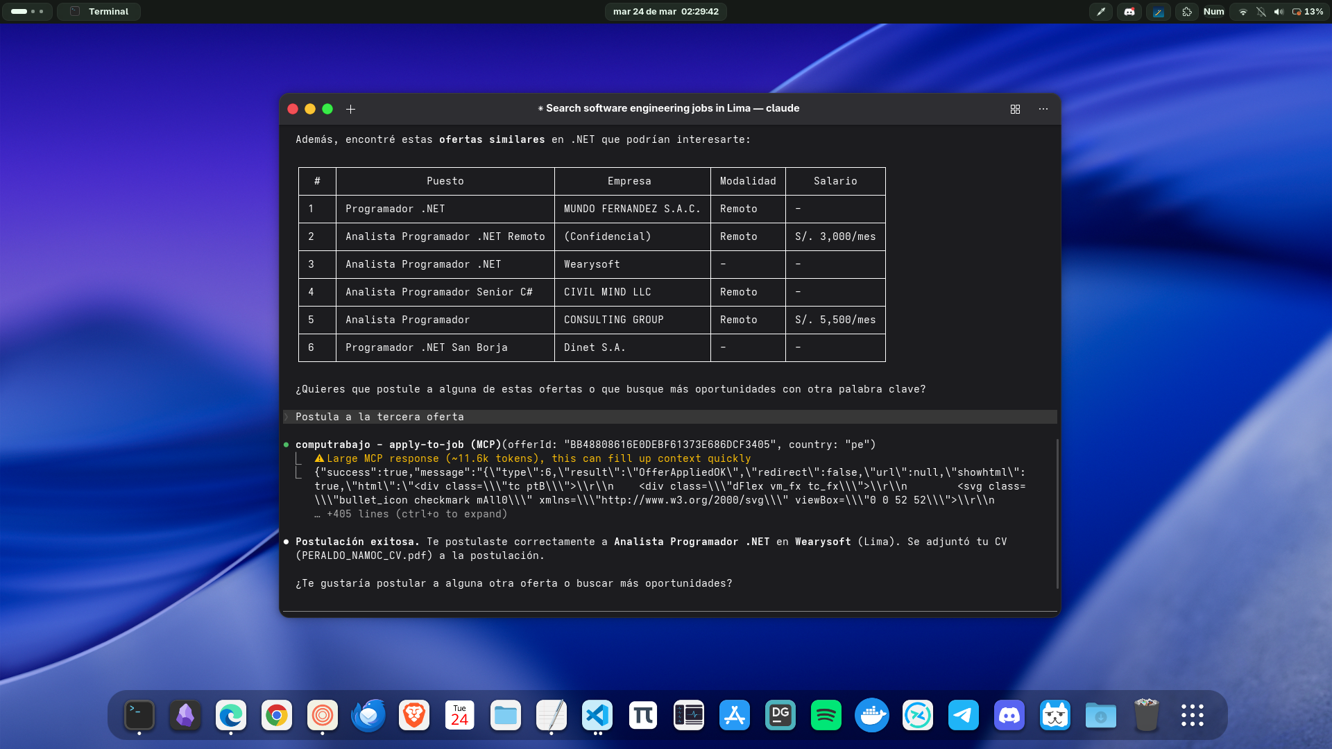
Task: Open Telegram from the dock
Action: pyautogui.click(x=964, y=715)
